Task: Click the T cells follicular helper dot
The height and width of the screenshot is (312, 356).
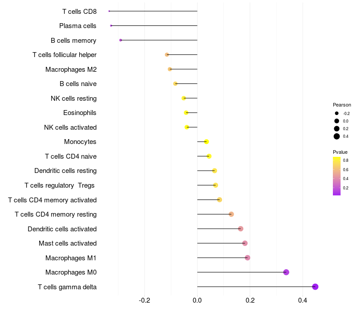Action: pyautogui.click(x=167, y=55)
